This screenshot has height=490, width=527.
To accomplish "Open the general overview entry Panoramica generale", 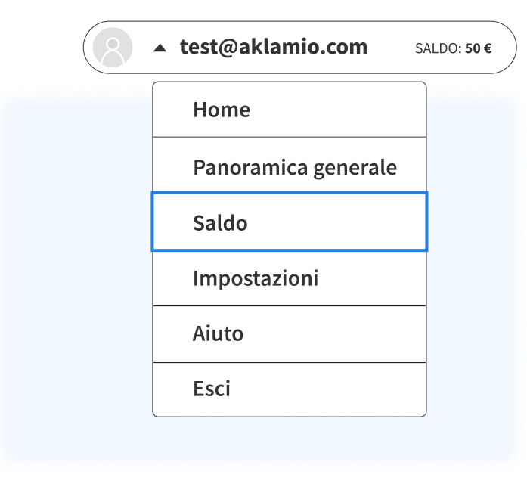I will [290, 165].
